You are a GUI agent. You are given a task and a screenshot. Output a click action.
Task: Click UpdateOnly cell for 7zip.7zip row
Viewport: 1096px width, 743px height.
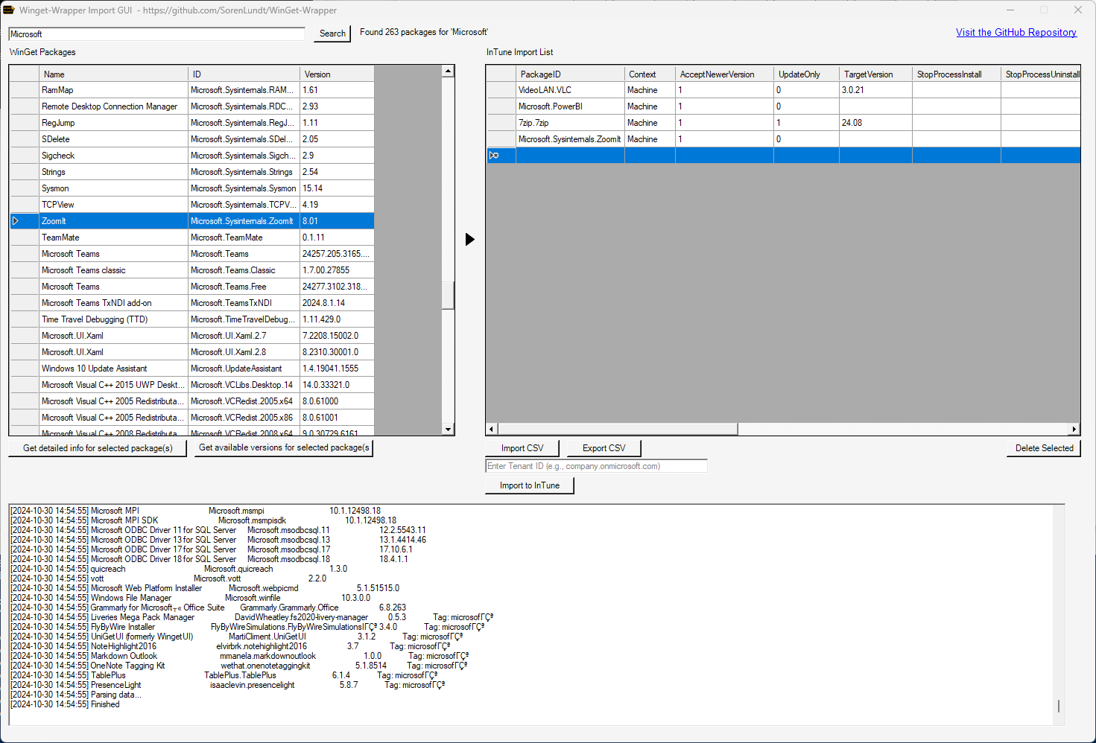806,123
